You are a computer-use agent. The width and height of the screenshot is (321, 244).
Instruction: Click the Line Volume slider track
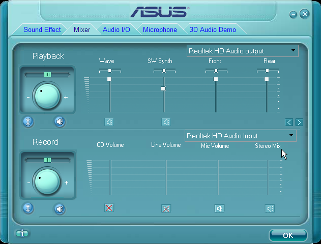[x=166, y=177]
